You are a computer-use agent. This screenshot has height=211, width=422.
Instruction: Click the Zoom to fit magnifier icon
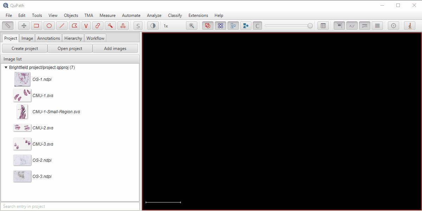192,26
